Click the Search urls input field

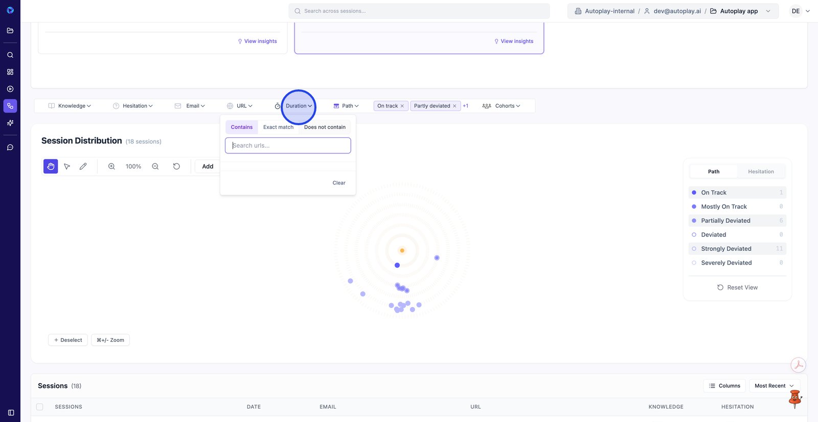[x=288, y=146]
